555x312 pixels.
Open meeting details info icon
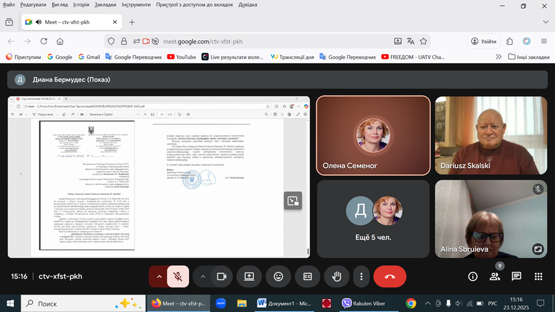tap(473, 276)
